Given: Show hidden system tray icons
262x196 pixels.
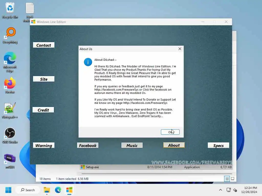Looking at the screenshot, I should pos(221,190).
